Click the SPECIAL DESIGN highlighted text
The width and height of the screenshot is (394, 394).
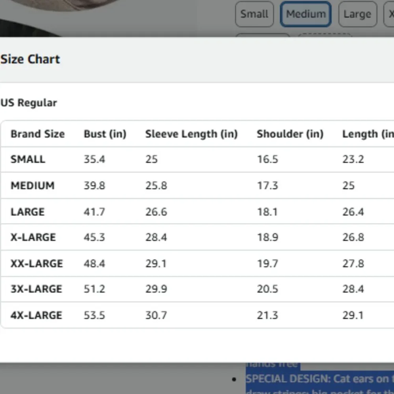(320, 379)
